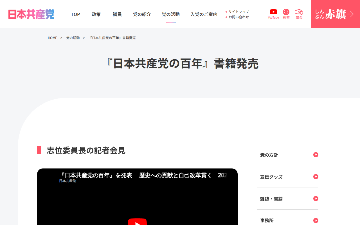Image resolution: width=360 pixels, height=225 pixels.
Task: Open the 議員 menu item
Action: point(117,14)
